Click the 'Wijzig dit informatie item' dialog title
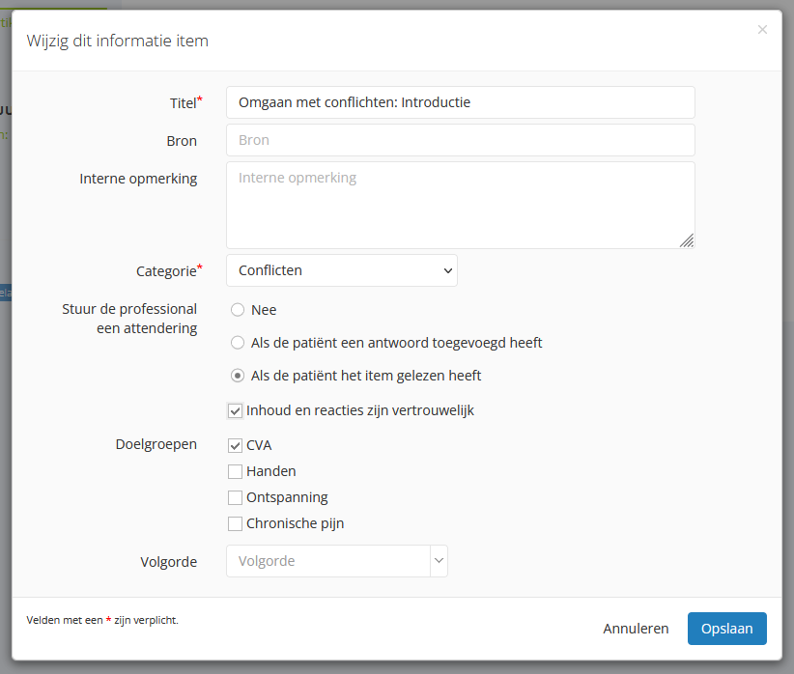This screenshot has width=794, height=674. click(x=117, y=41)
